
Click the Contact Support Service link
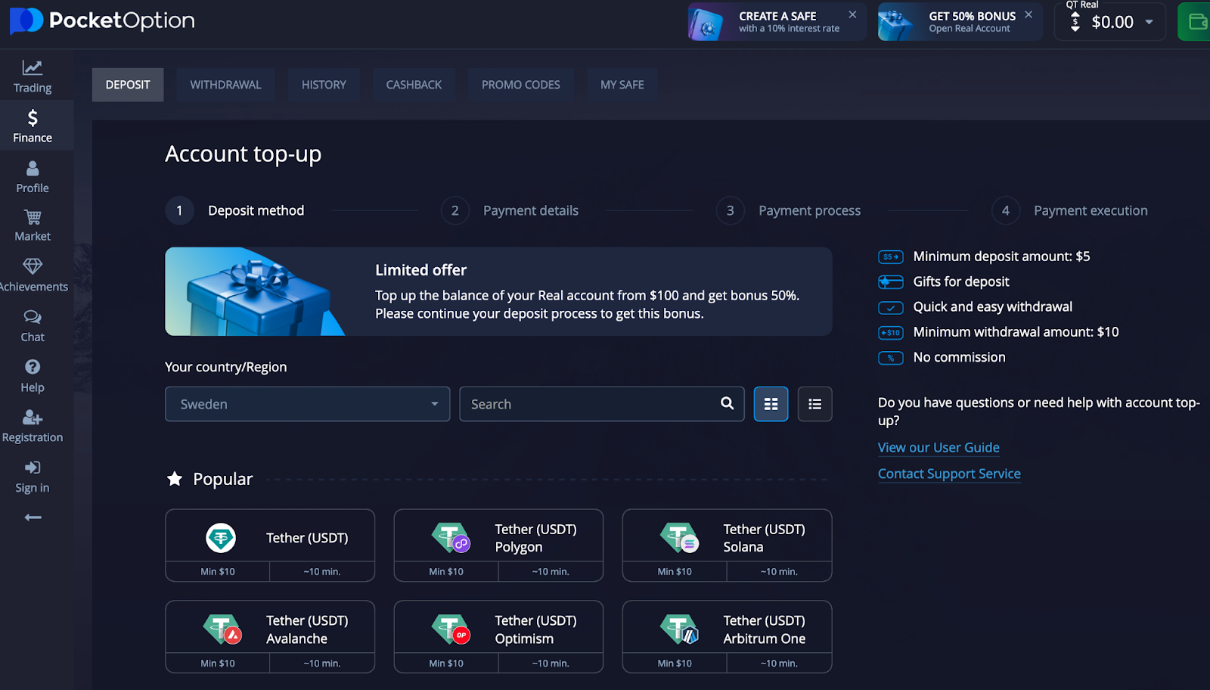pos(949,474)
